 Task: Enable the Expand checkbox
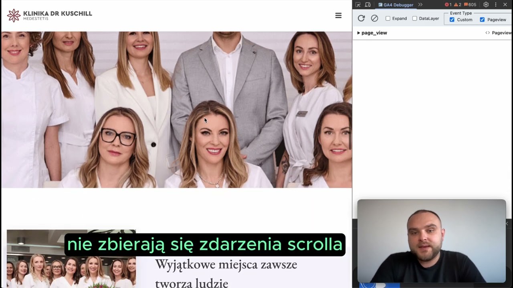click(x=388, y=18)
